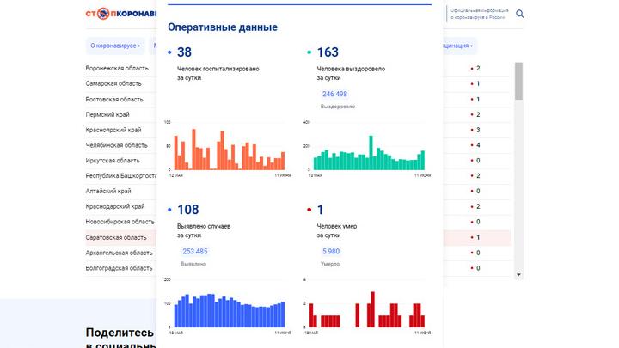Select Воронежская область row
The image size is (619, 348).
tap(117, 68)
